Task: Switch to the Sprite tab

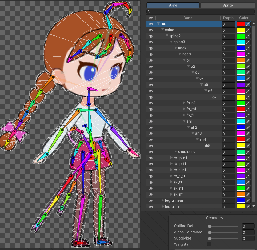Action: [x=227, y=5]
